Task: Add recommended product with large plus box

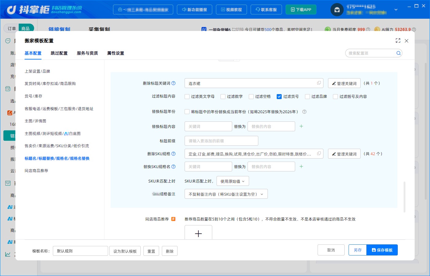Action: [x=198, y=232]
